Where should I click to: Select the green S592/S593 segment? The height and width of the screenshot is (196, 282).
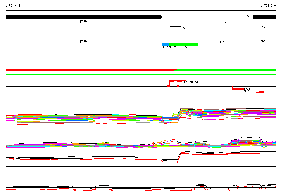pos(183,44)
